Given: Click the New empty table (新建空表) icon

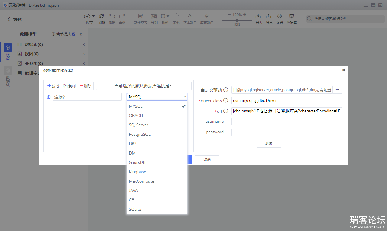Looking at the screenshot, I should tap(141, 16).
